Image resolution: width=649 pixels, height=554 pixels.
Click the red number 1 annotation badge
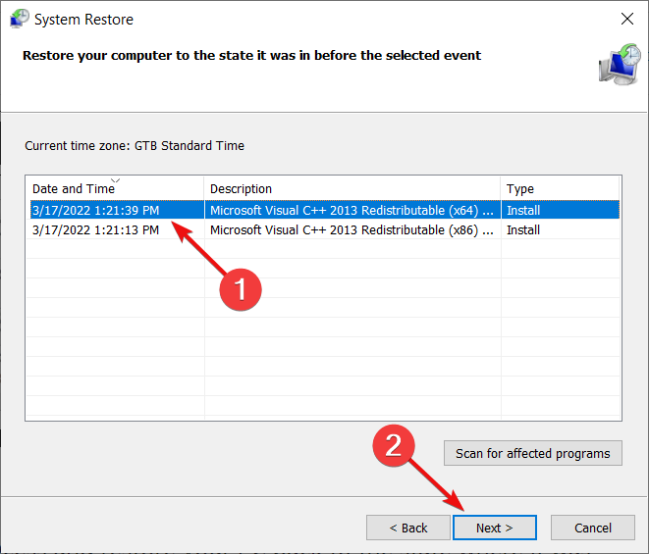(241, 289)
